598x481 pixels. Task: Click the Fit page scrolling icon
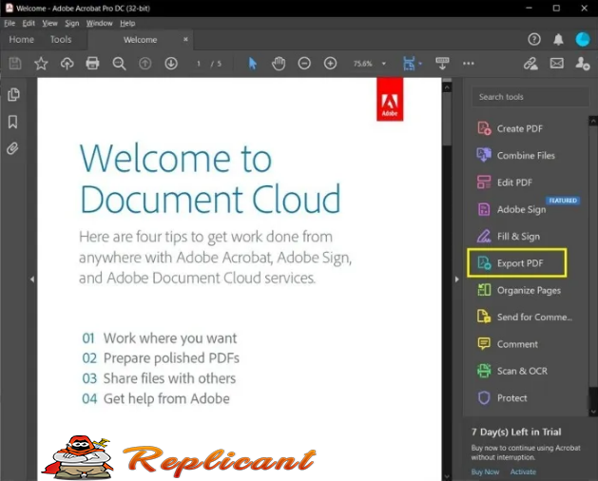[x=409, y=64]
